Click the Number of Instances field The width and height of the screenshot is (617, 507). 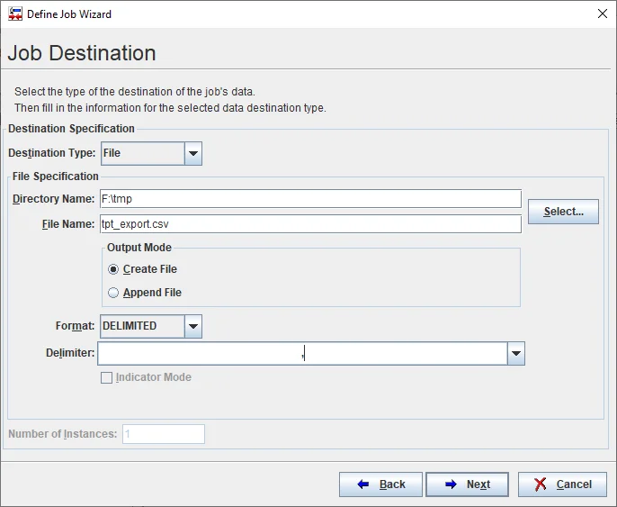pos(164,434)
